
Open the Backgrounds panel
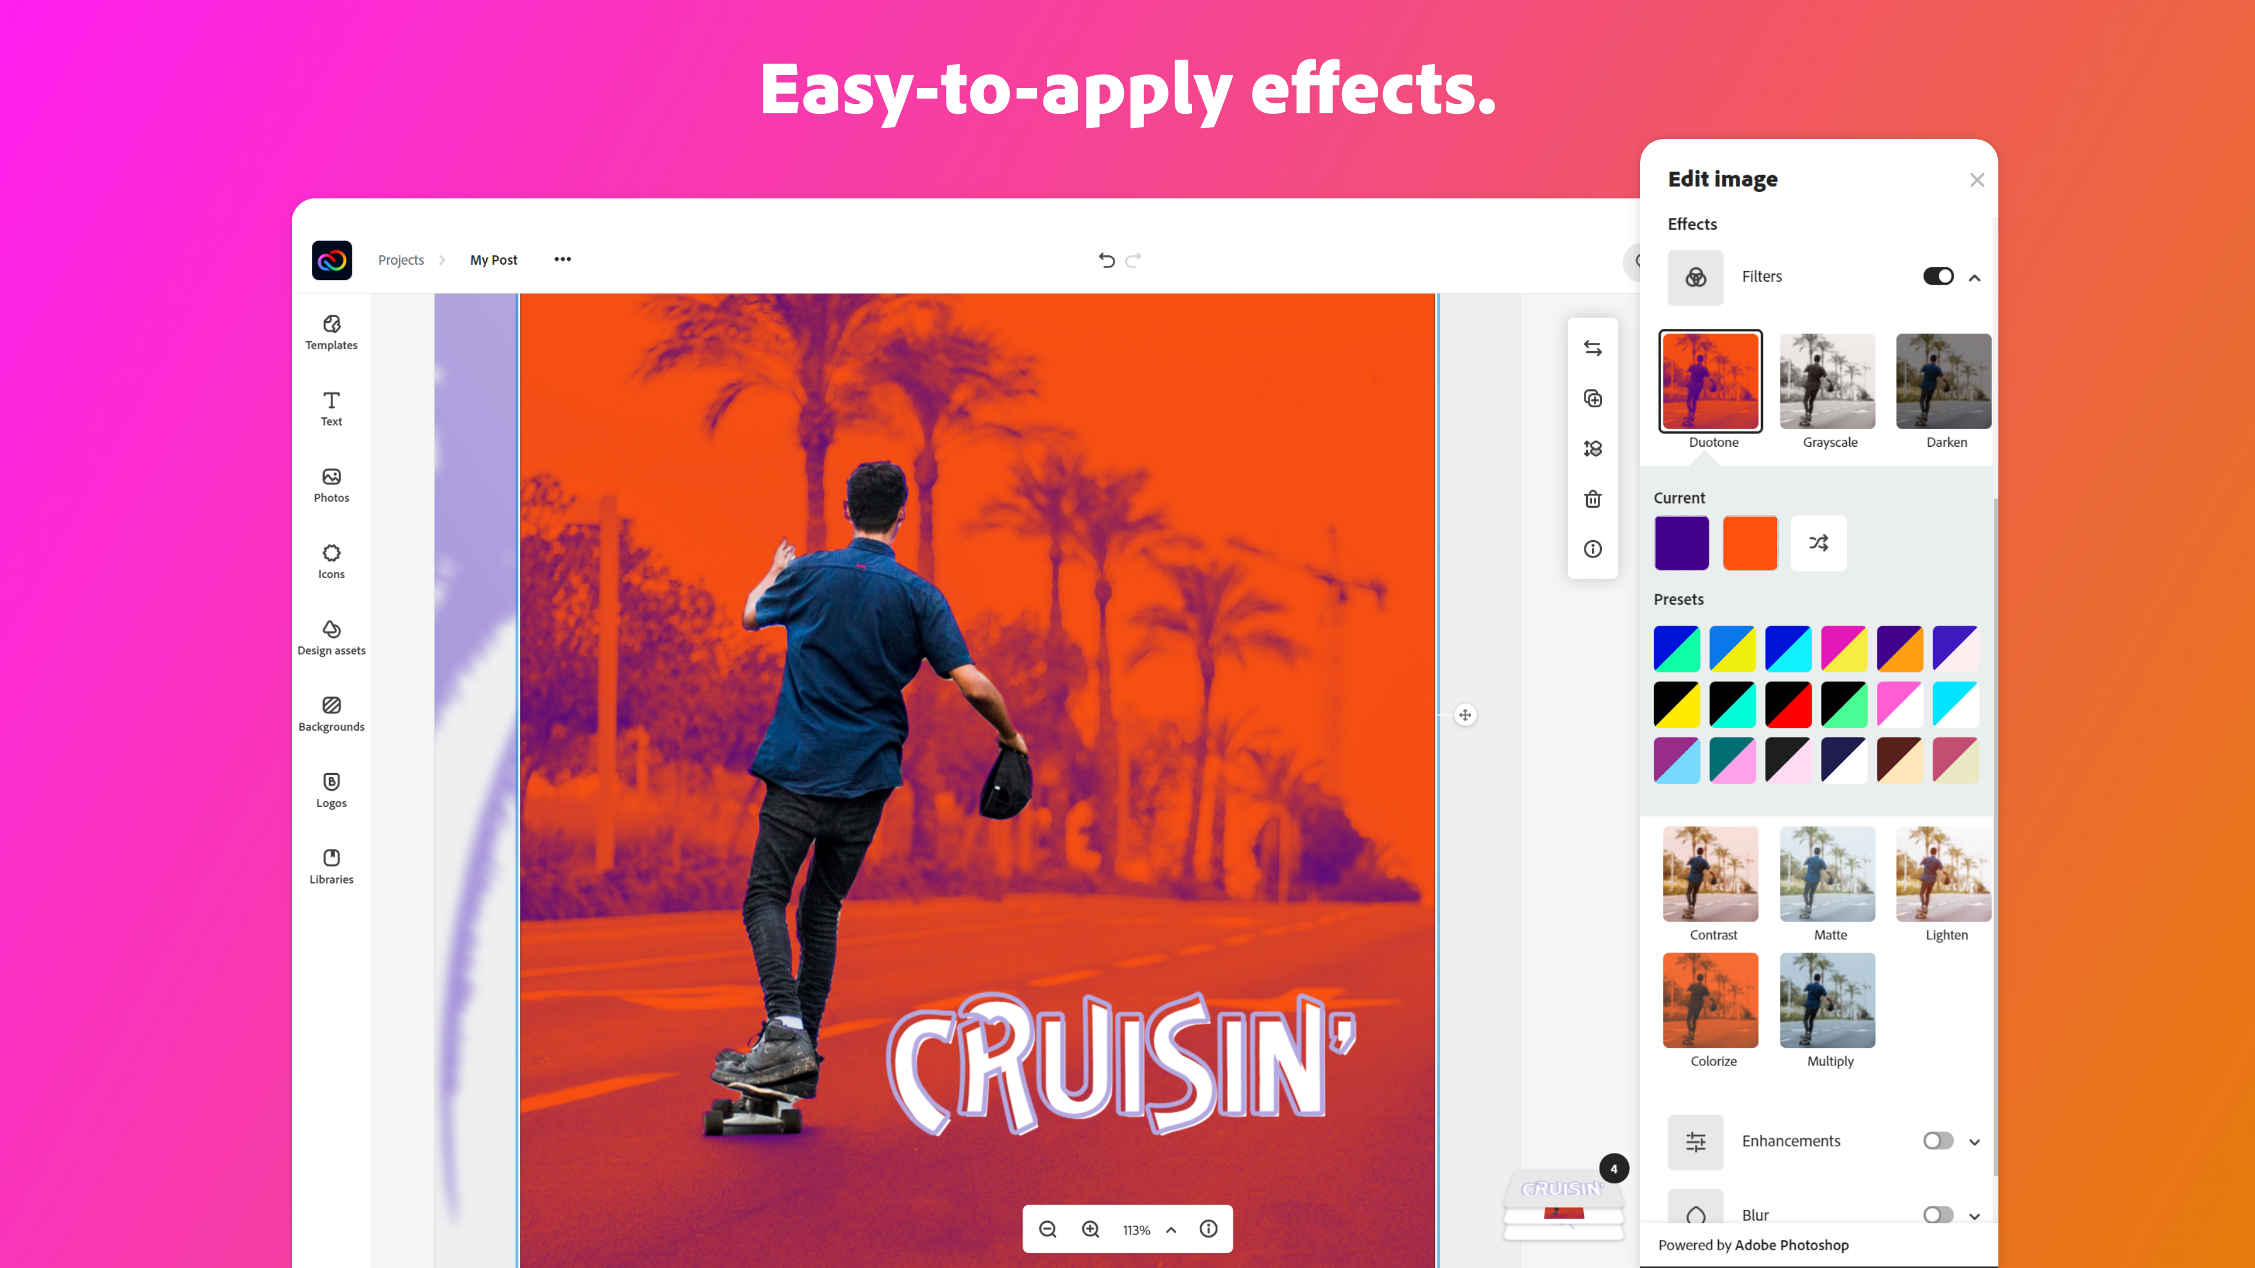pyautogui.click(x=330, y=712)
